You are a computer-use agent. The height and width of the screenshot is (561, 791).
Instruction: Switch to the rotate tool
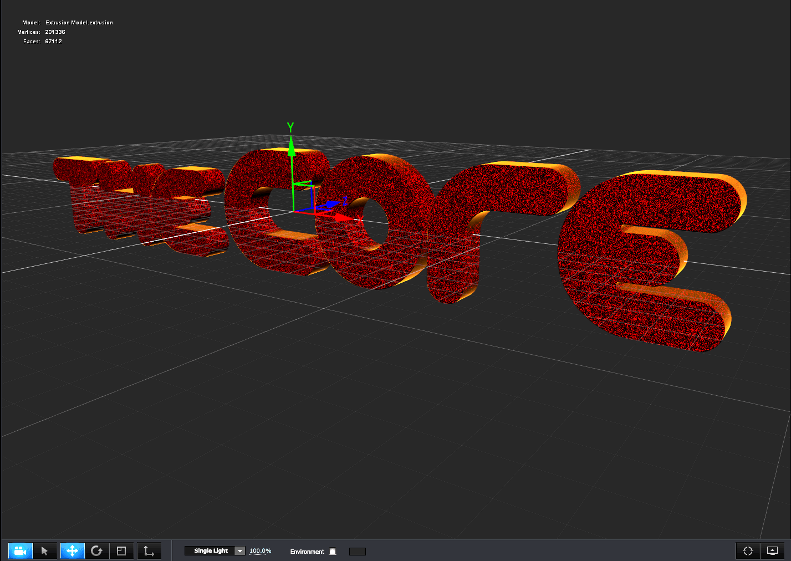tap(96, 551)
